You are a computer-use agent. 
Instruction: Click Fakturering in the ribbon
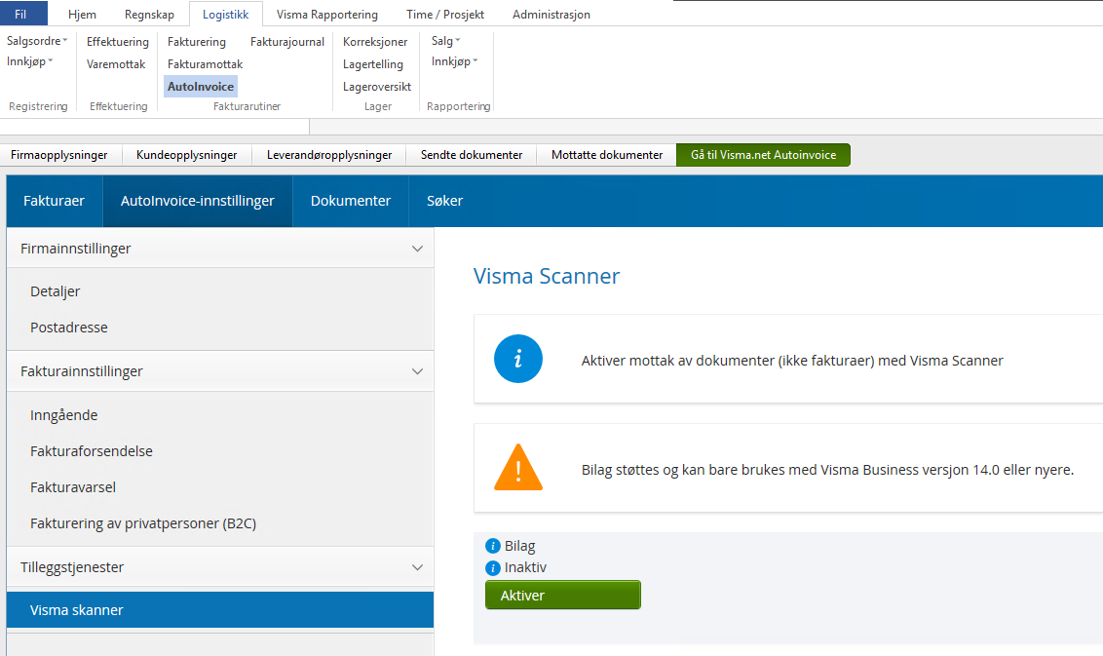196,42
